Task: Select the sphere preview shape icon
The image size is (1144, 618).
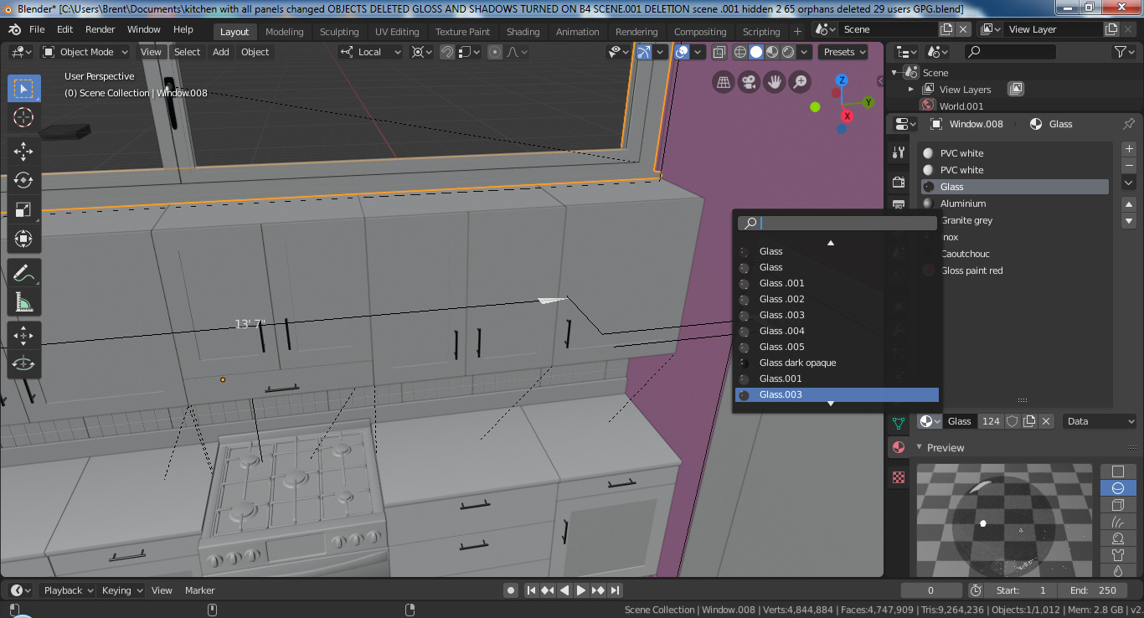Action: [1117, 488]
